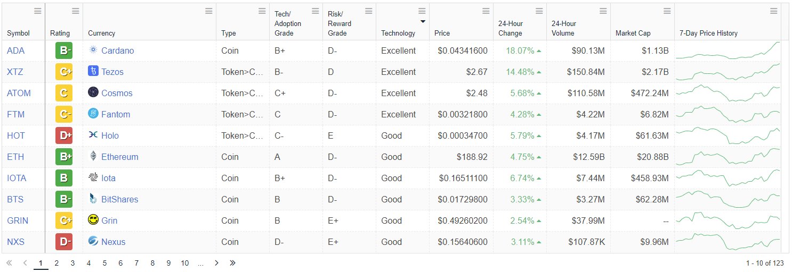Click the Nexus logo icon
This screenshot has height=272, width=792.
[x=93, y=241]
